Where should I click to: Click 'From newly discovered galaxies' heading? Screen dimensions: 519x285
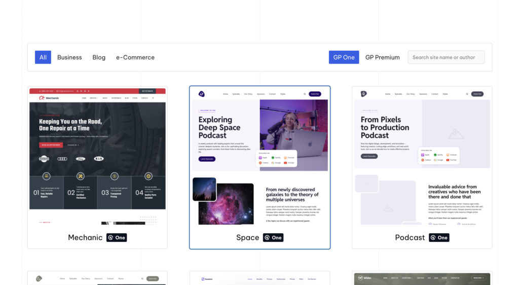(292, 195)
